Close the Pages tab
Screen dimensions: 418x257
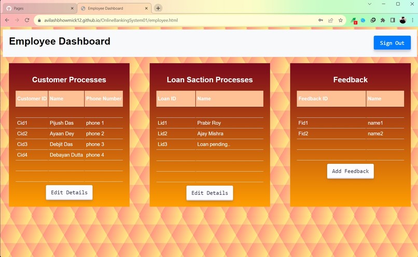(x=72, y=8)
